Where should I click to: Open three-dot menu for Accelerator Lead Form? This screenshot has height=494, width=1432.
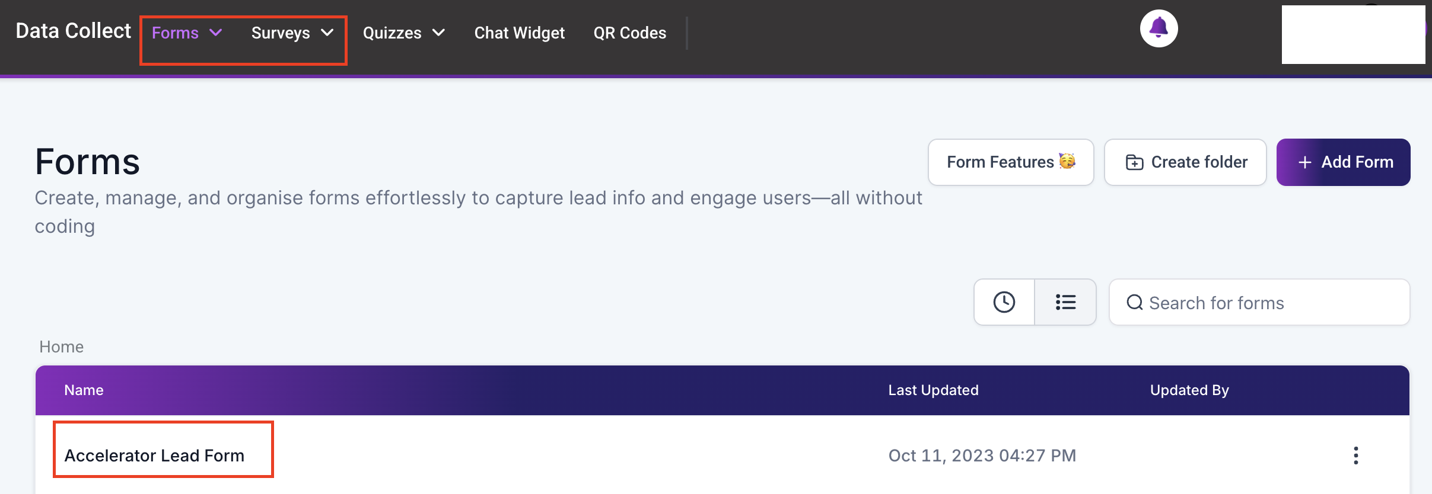click(1355, 455)
